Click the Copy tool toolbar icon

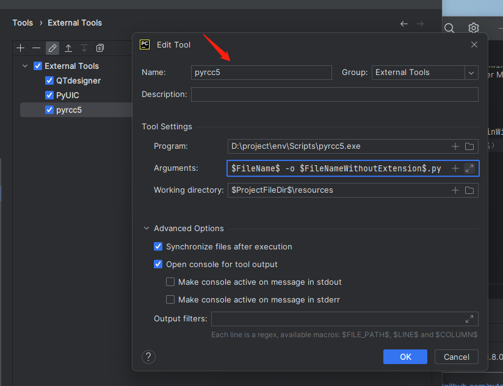tap(100, 48)
